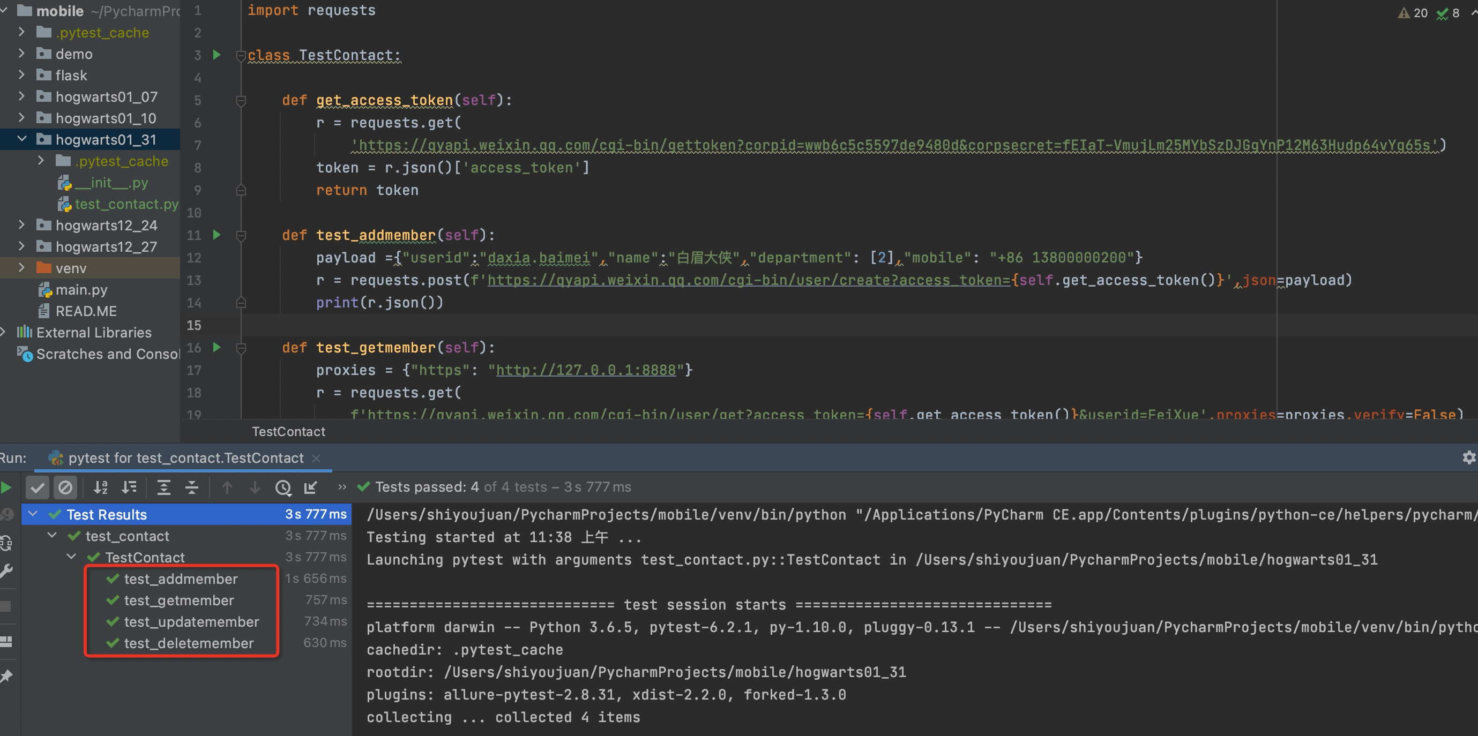Select hogwarts01_07 folder
The height and width of the screenshot is (736, 1478).
coord(97,96)
